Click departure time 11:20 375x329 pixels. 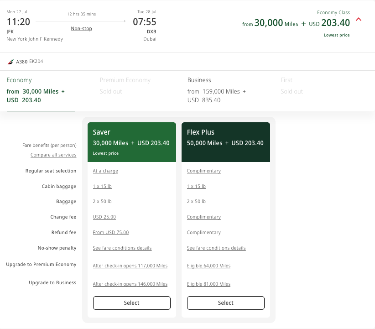tap(18, 22)
